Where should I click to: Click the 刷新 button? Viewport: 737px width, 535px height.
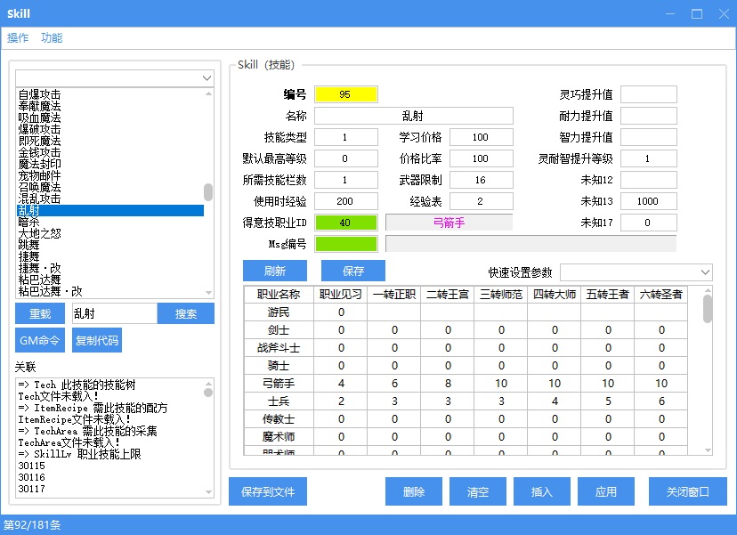pyautogui.click(x=275, y=271)
